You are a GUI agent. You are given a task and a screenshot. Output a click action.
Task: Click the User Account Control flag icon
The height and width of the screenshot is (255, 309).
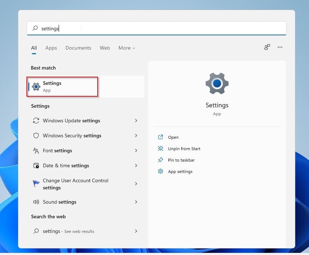(x=36, y=184)
